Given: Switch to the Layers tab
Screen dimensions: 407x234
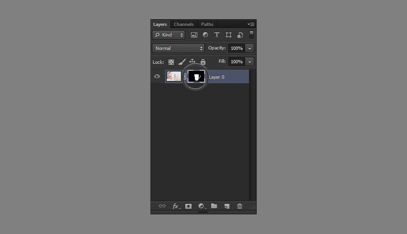Looking at the screenshot, I should click(x=160, y=24).
